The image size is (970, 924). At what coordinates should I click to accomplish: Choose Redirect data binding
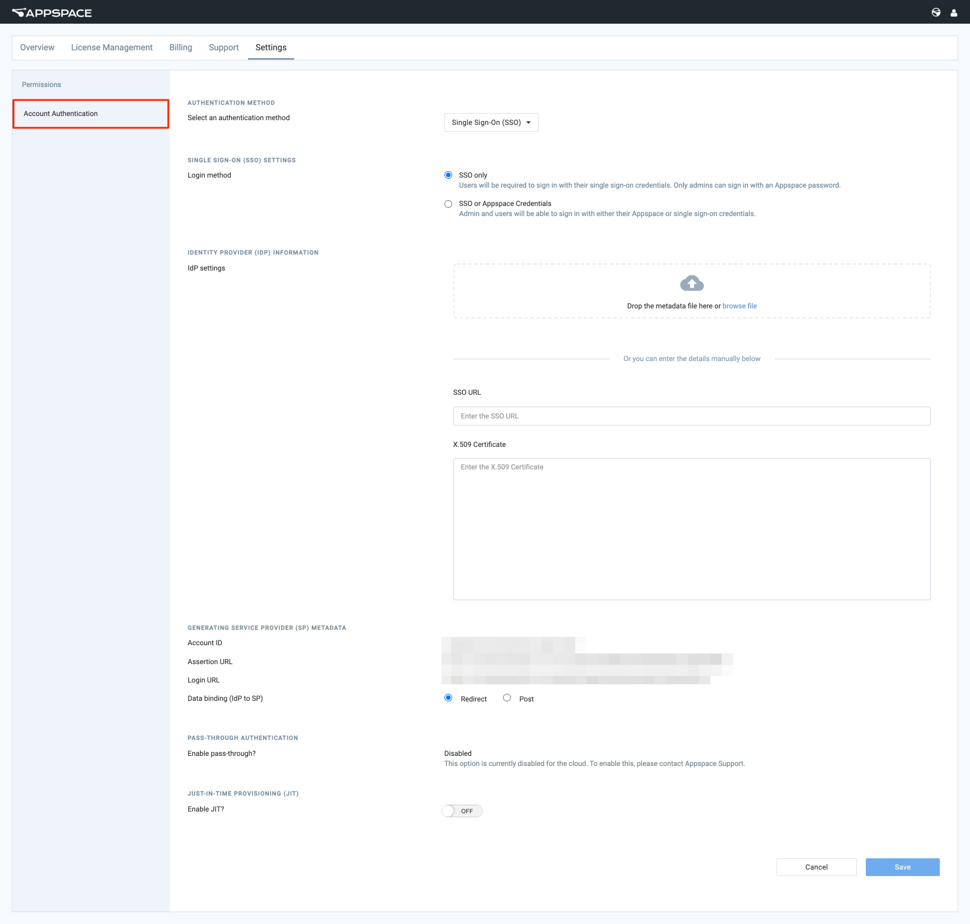(x=448, y=698)
